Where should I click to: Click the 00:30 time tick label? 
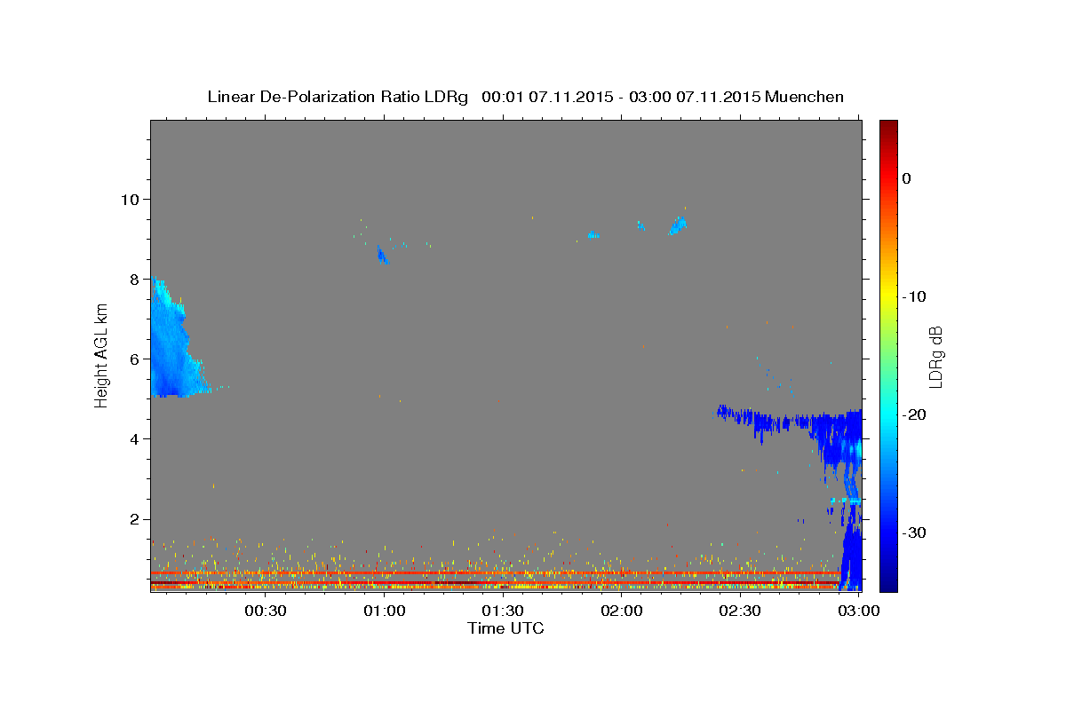(x=265, y=611)
